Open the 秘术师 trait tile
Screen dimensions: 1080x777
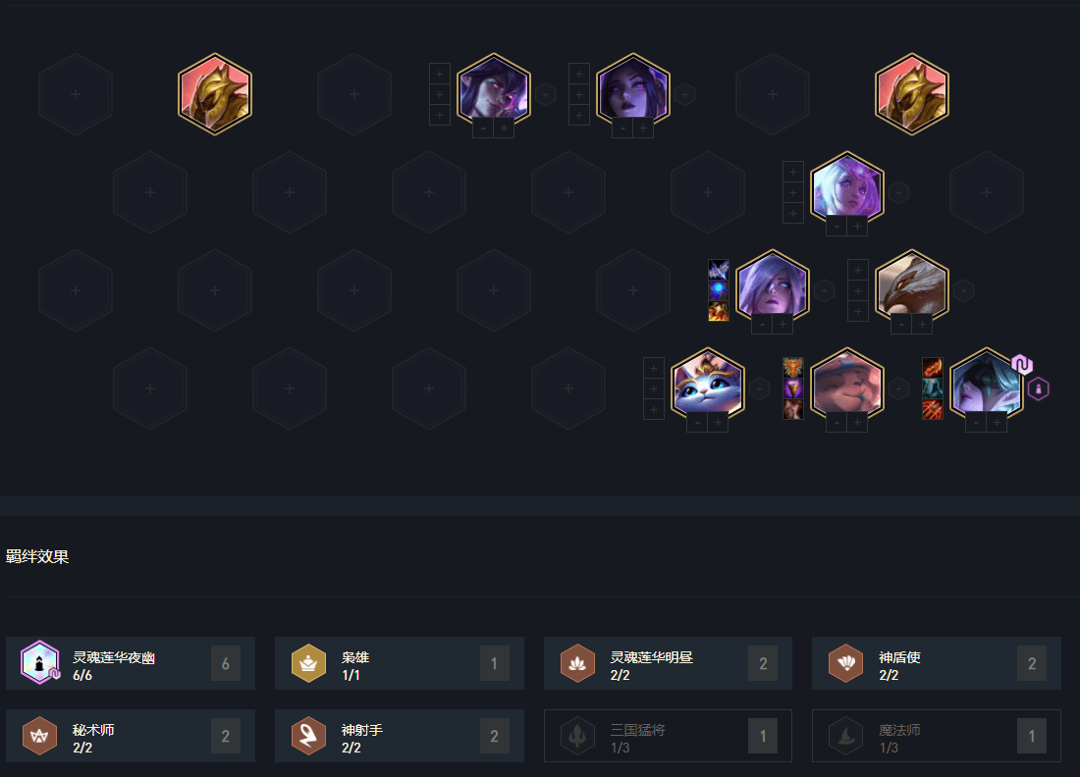(131, 736)
